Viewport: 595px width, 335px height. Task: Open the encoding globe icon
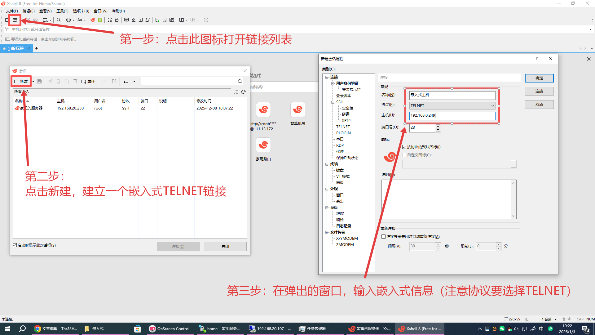click(68, 20)
